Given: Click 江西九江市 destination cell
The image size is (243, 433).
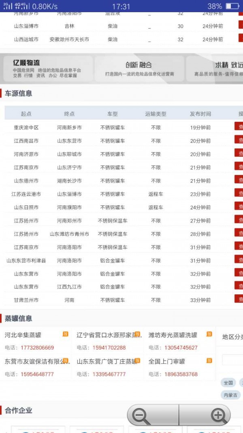Looking at the screenshot, I should [x=69, y=287].
